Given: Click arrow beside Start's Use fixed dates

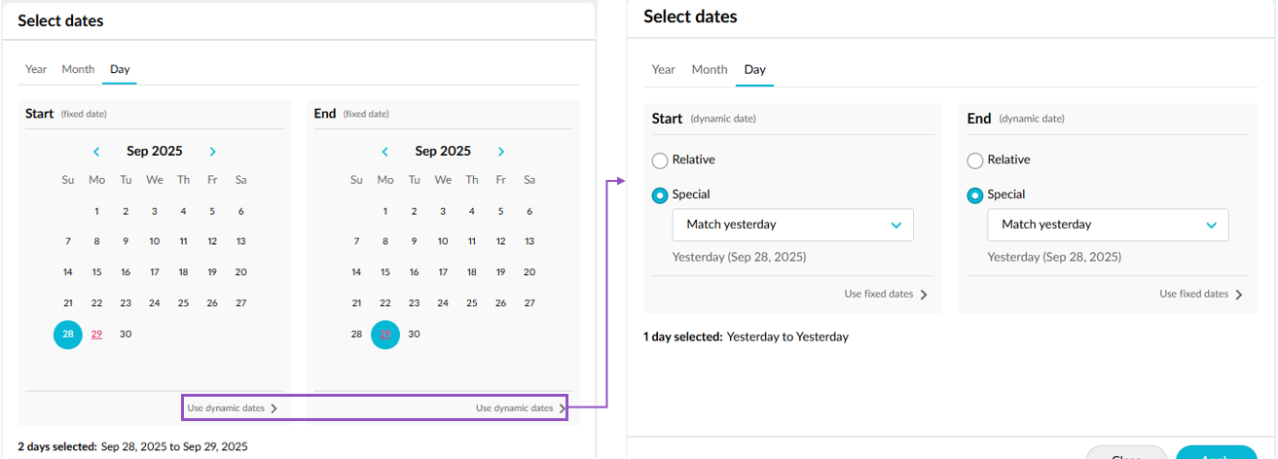Looking at the screenshot, I should 924,295.
